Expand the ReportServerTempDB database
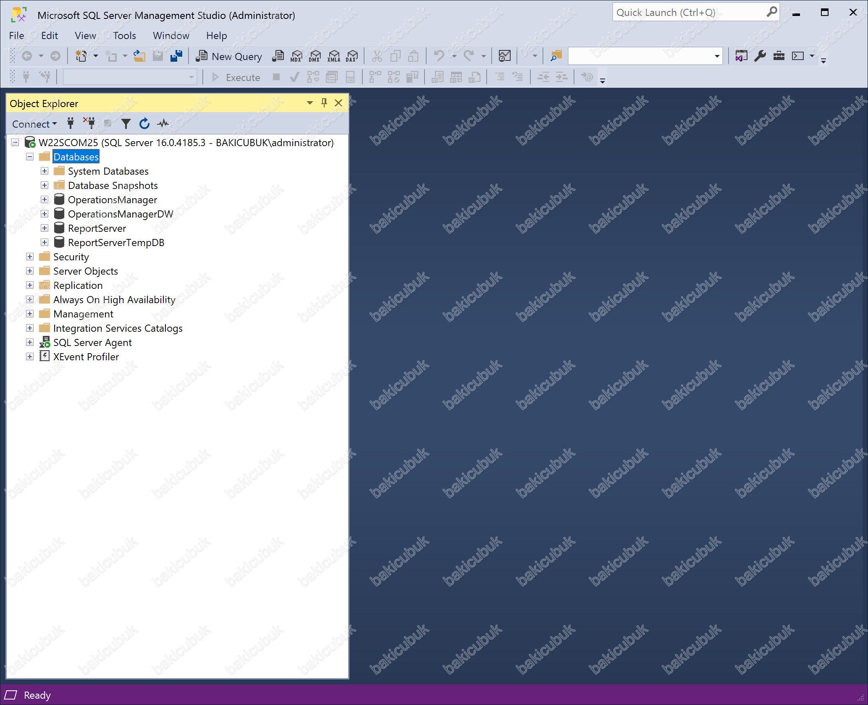The height and width of the screenshot is (705, 868). click(45, 242)
